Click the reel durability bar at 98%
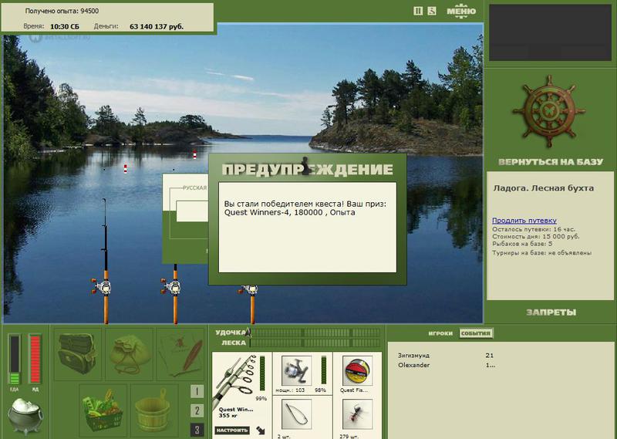The height and width of the screenshot is (439, 617). coord(324,370)
